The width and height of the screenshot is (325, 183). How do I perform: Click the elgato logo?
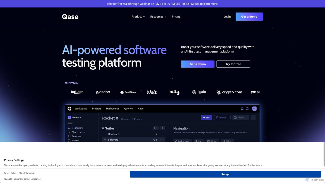(x=199, y=92)
